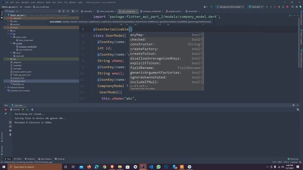Open the account/user icon in toolbar
The image size is (303, 170).
point(205,7)
